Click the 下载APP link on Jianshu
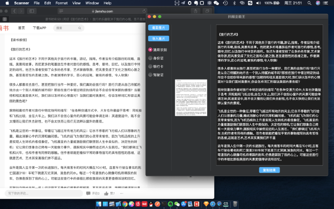This screenshot has width=334, height=209. (40, 28)
